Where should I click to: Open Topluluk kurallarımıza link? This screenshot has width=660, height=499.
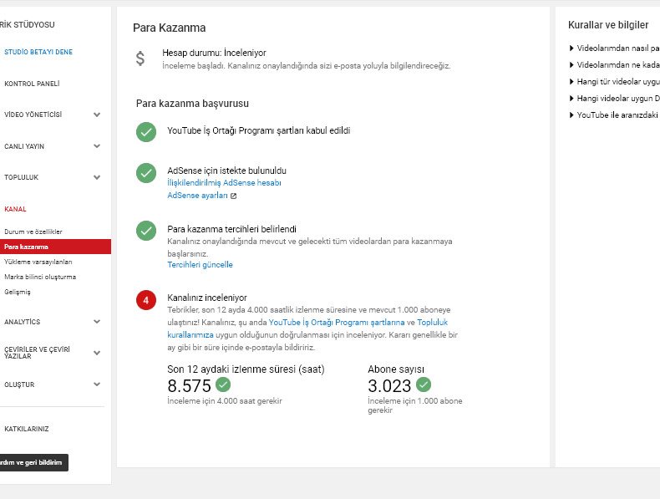pyautogui.click(x=307, y=328)
